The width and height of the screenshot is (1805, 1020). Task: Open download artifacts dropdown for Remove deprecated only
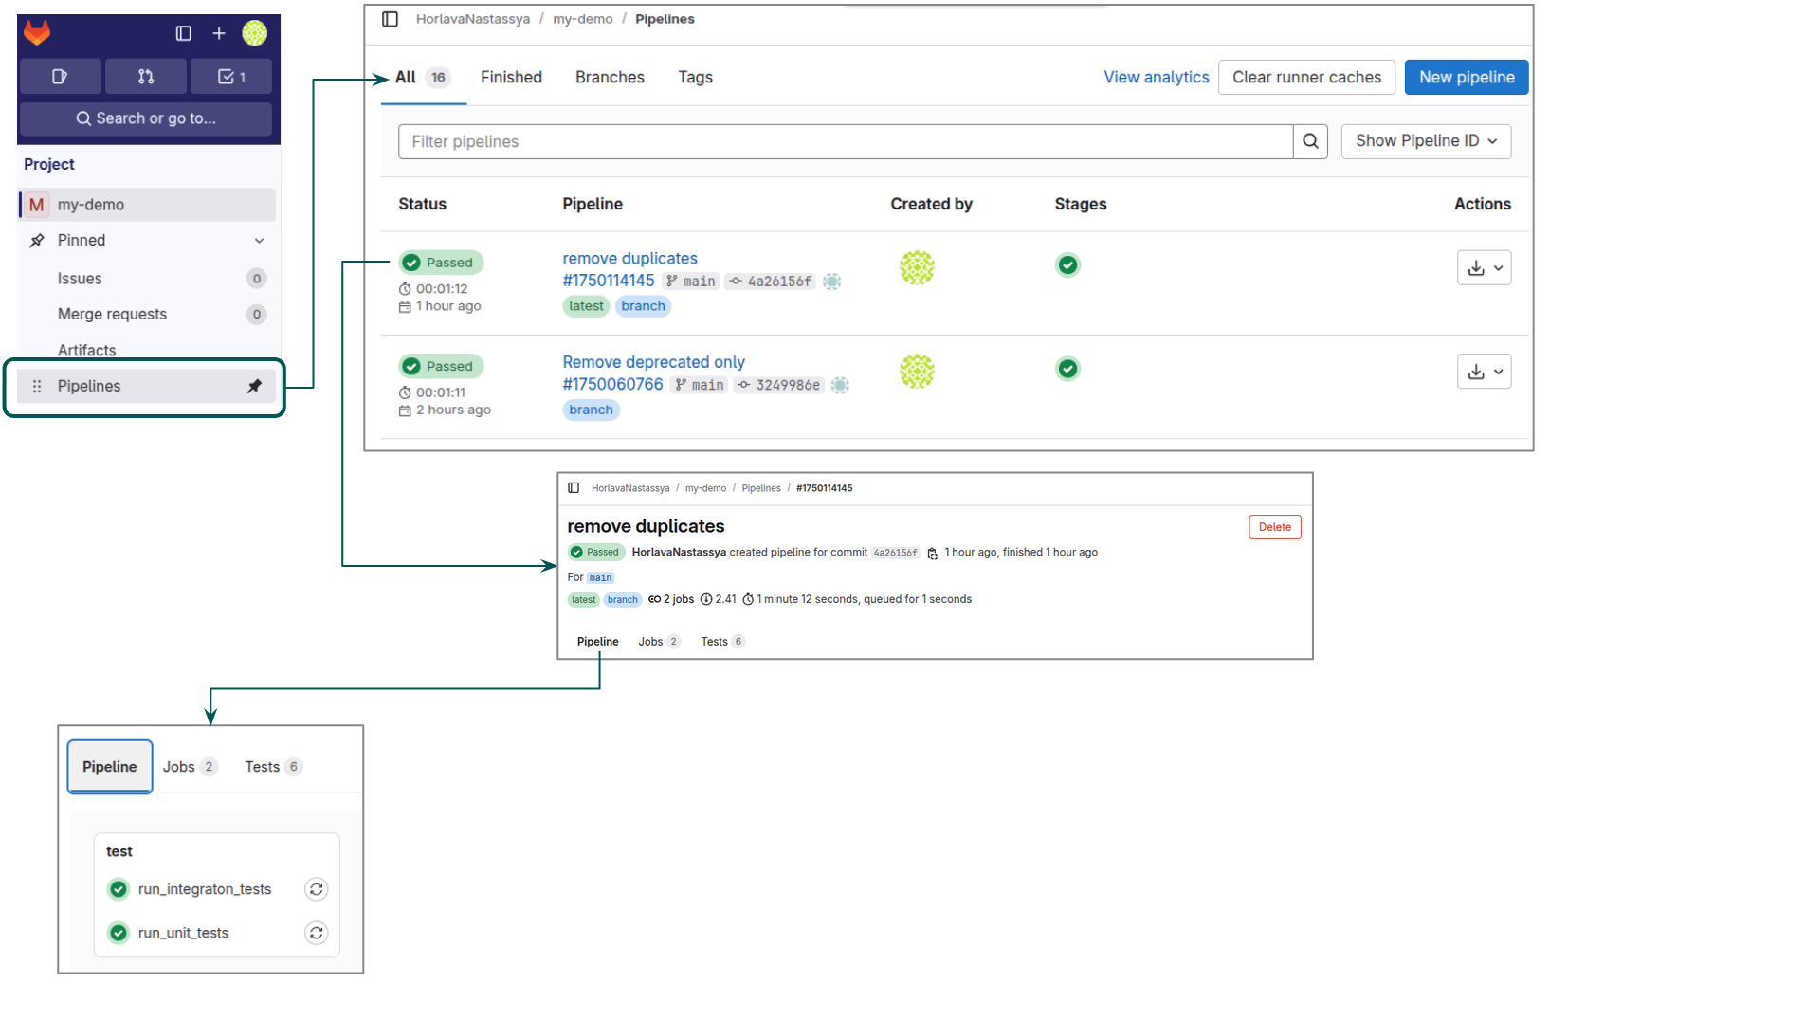click(x=1484, y=372)
